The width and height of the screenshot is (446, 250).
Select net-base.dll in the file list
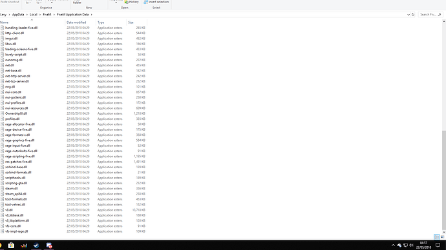tap(13, 71)
